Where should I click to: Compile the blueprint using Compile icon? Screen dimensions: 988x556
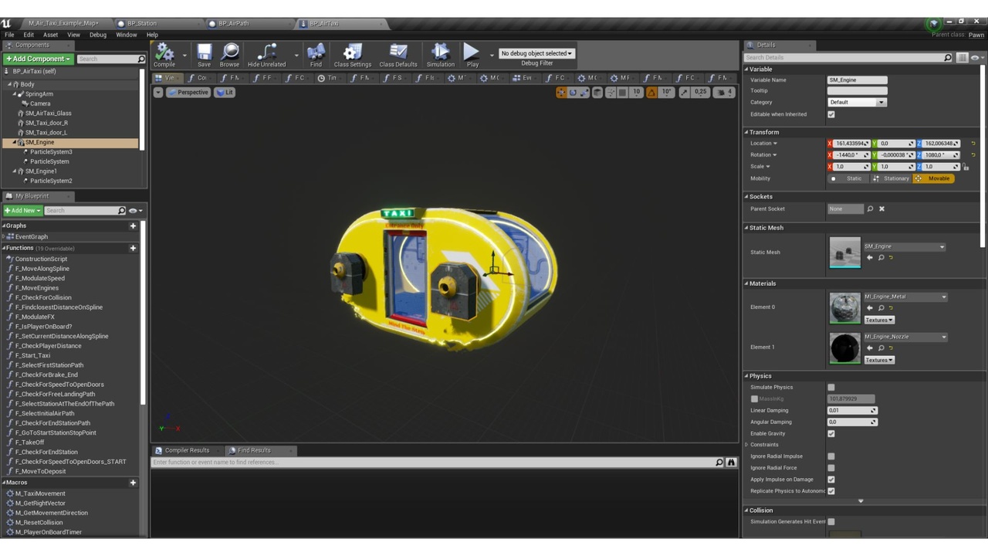(164, 54)
